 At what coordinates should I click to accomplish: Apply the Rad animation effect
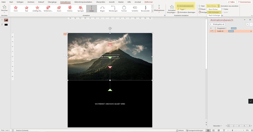pyautogui.click(x=27, y=8)
